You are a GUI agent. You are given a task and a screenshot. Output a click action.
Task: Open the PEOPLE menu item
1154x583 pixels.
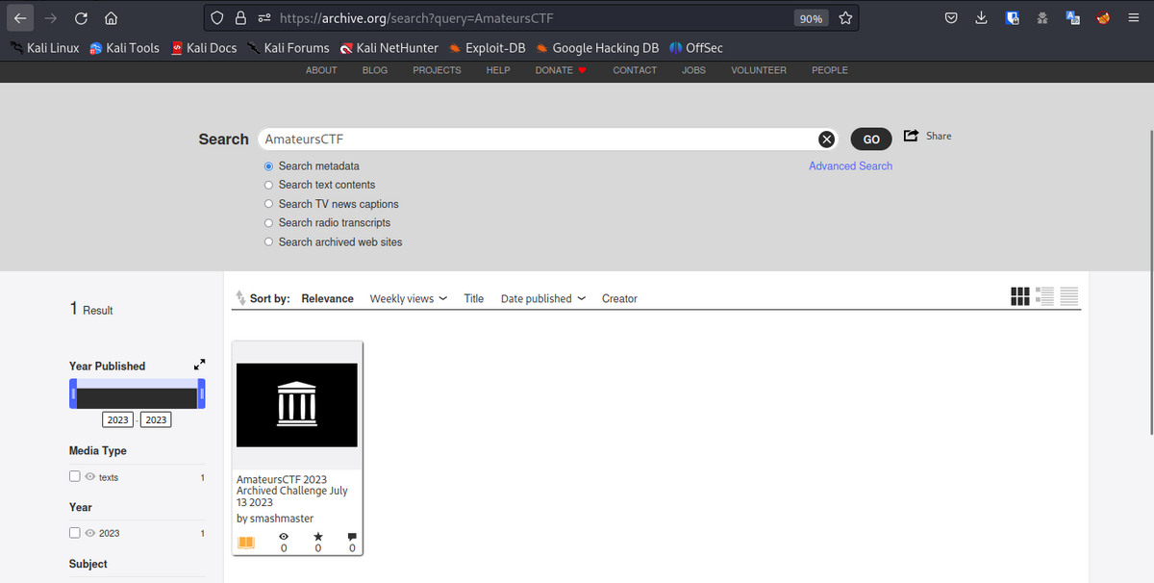click(830, 70)
